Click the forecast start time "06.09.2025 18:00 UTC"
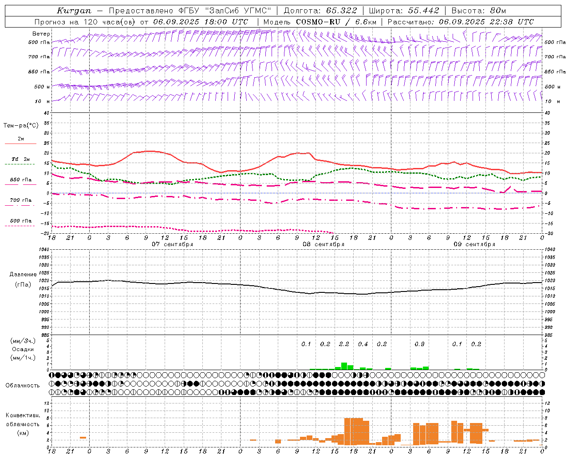Viewport: 568px width, 455px height. coord(201,22)
